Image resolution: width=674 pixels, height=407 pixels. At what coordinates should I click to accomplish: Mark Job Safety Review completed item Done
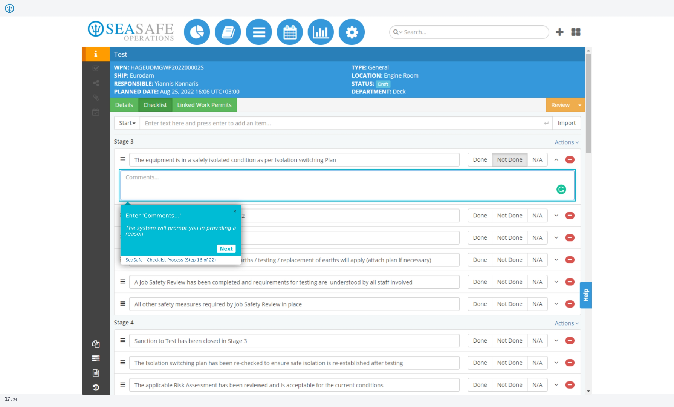(x=480, y=282)
